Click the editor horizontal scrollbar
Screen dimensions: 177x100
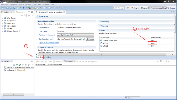coord(102,54)
